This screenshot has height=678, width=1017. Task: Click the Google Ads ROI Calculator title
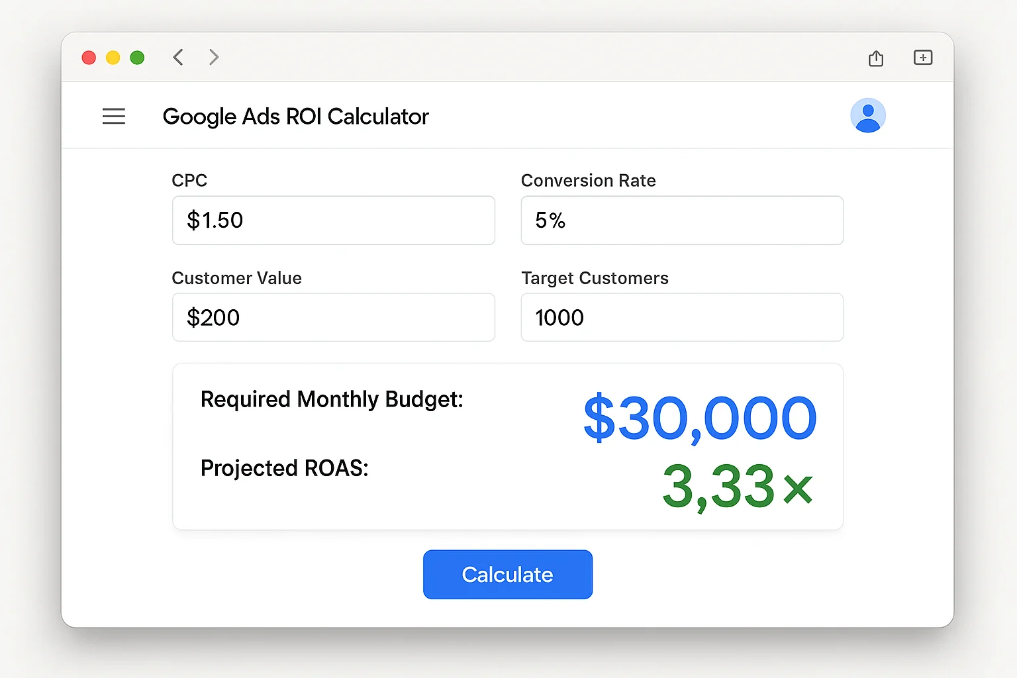click(x=295, y=117)
